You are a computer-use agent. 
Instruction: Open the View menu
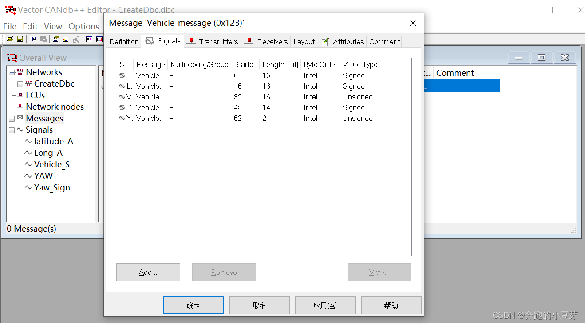point(53,26)
